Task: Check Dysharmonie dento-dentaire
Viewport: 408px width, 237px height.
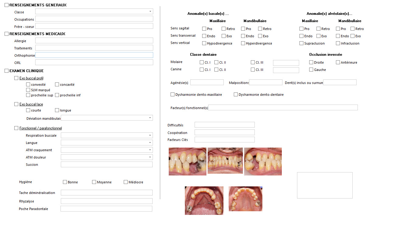Action: tap(236, 95)
